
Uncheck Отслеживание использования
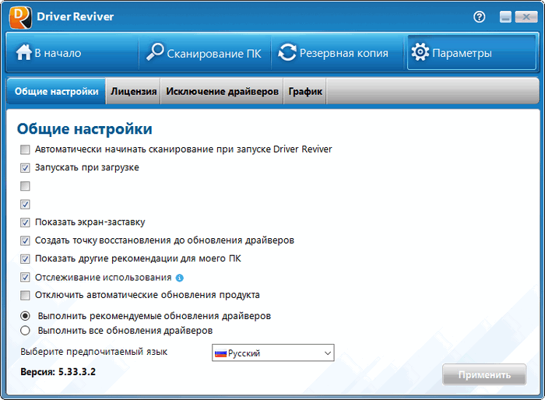(x=25, y=277)
